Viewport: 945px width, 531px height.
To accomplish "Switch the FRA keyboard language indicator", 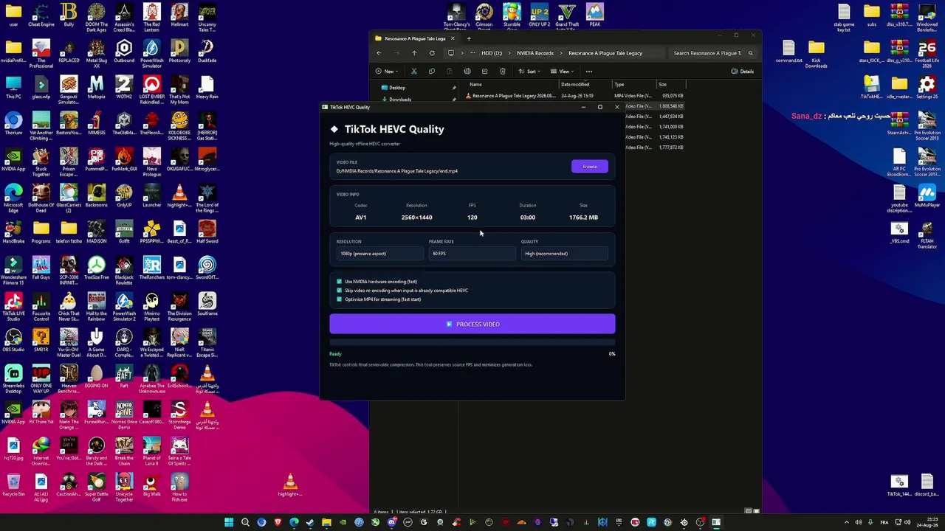I will [x=884, y=523].
